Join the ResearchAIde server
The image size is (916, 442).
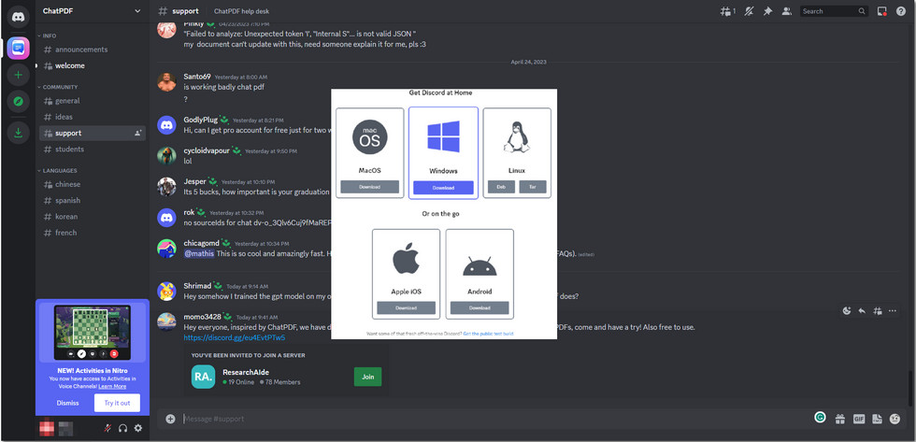(x=367, y=377)
